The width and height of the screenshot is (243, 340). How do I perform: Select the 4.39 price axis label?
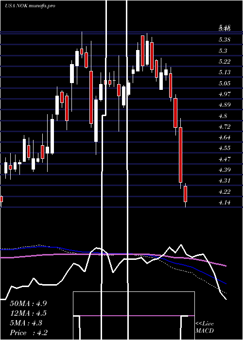pyautogui.click(x=225, y=170)
